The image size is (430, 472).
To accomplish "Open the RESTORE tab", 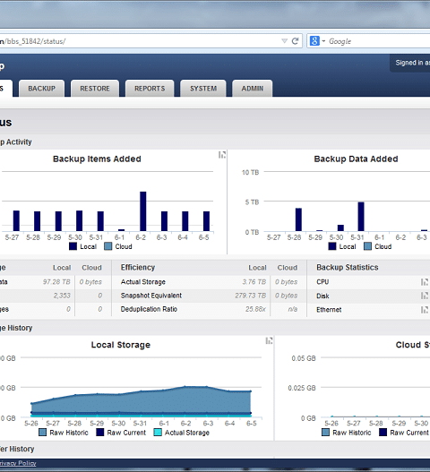I will 95,89.
